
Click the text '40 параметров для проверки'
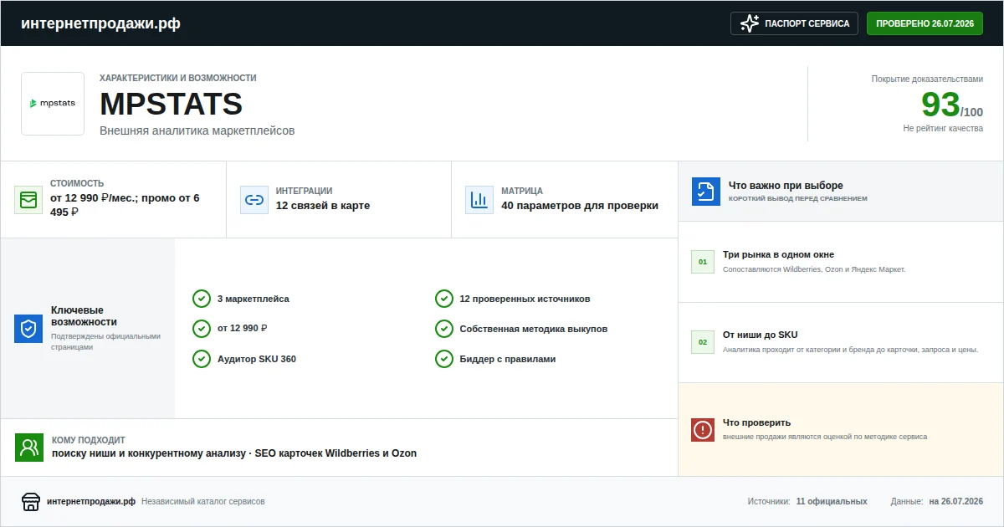[580, 206]
